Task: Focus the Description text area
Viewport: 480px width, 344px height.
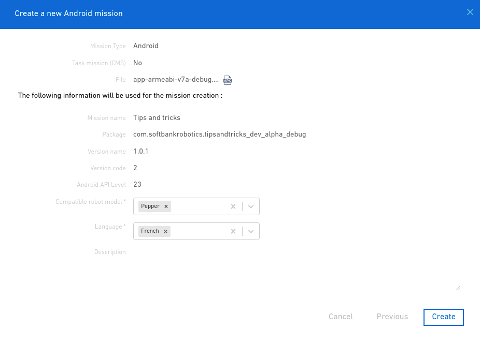Action: [297, 269]
